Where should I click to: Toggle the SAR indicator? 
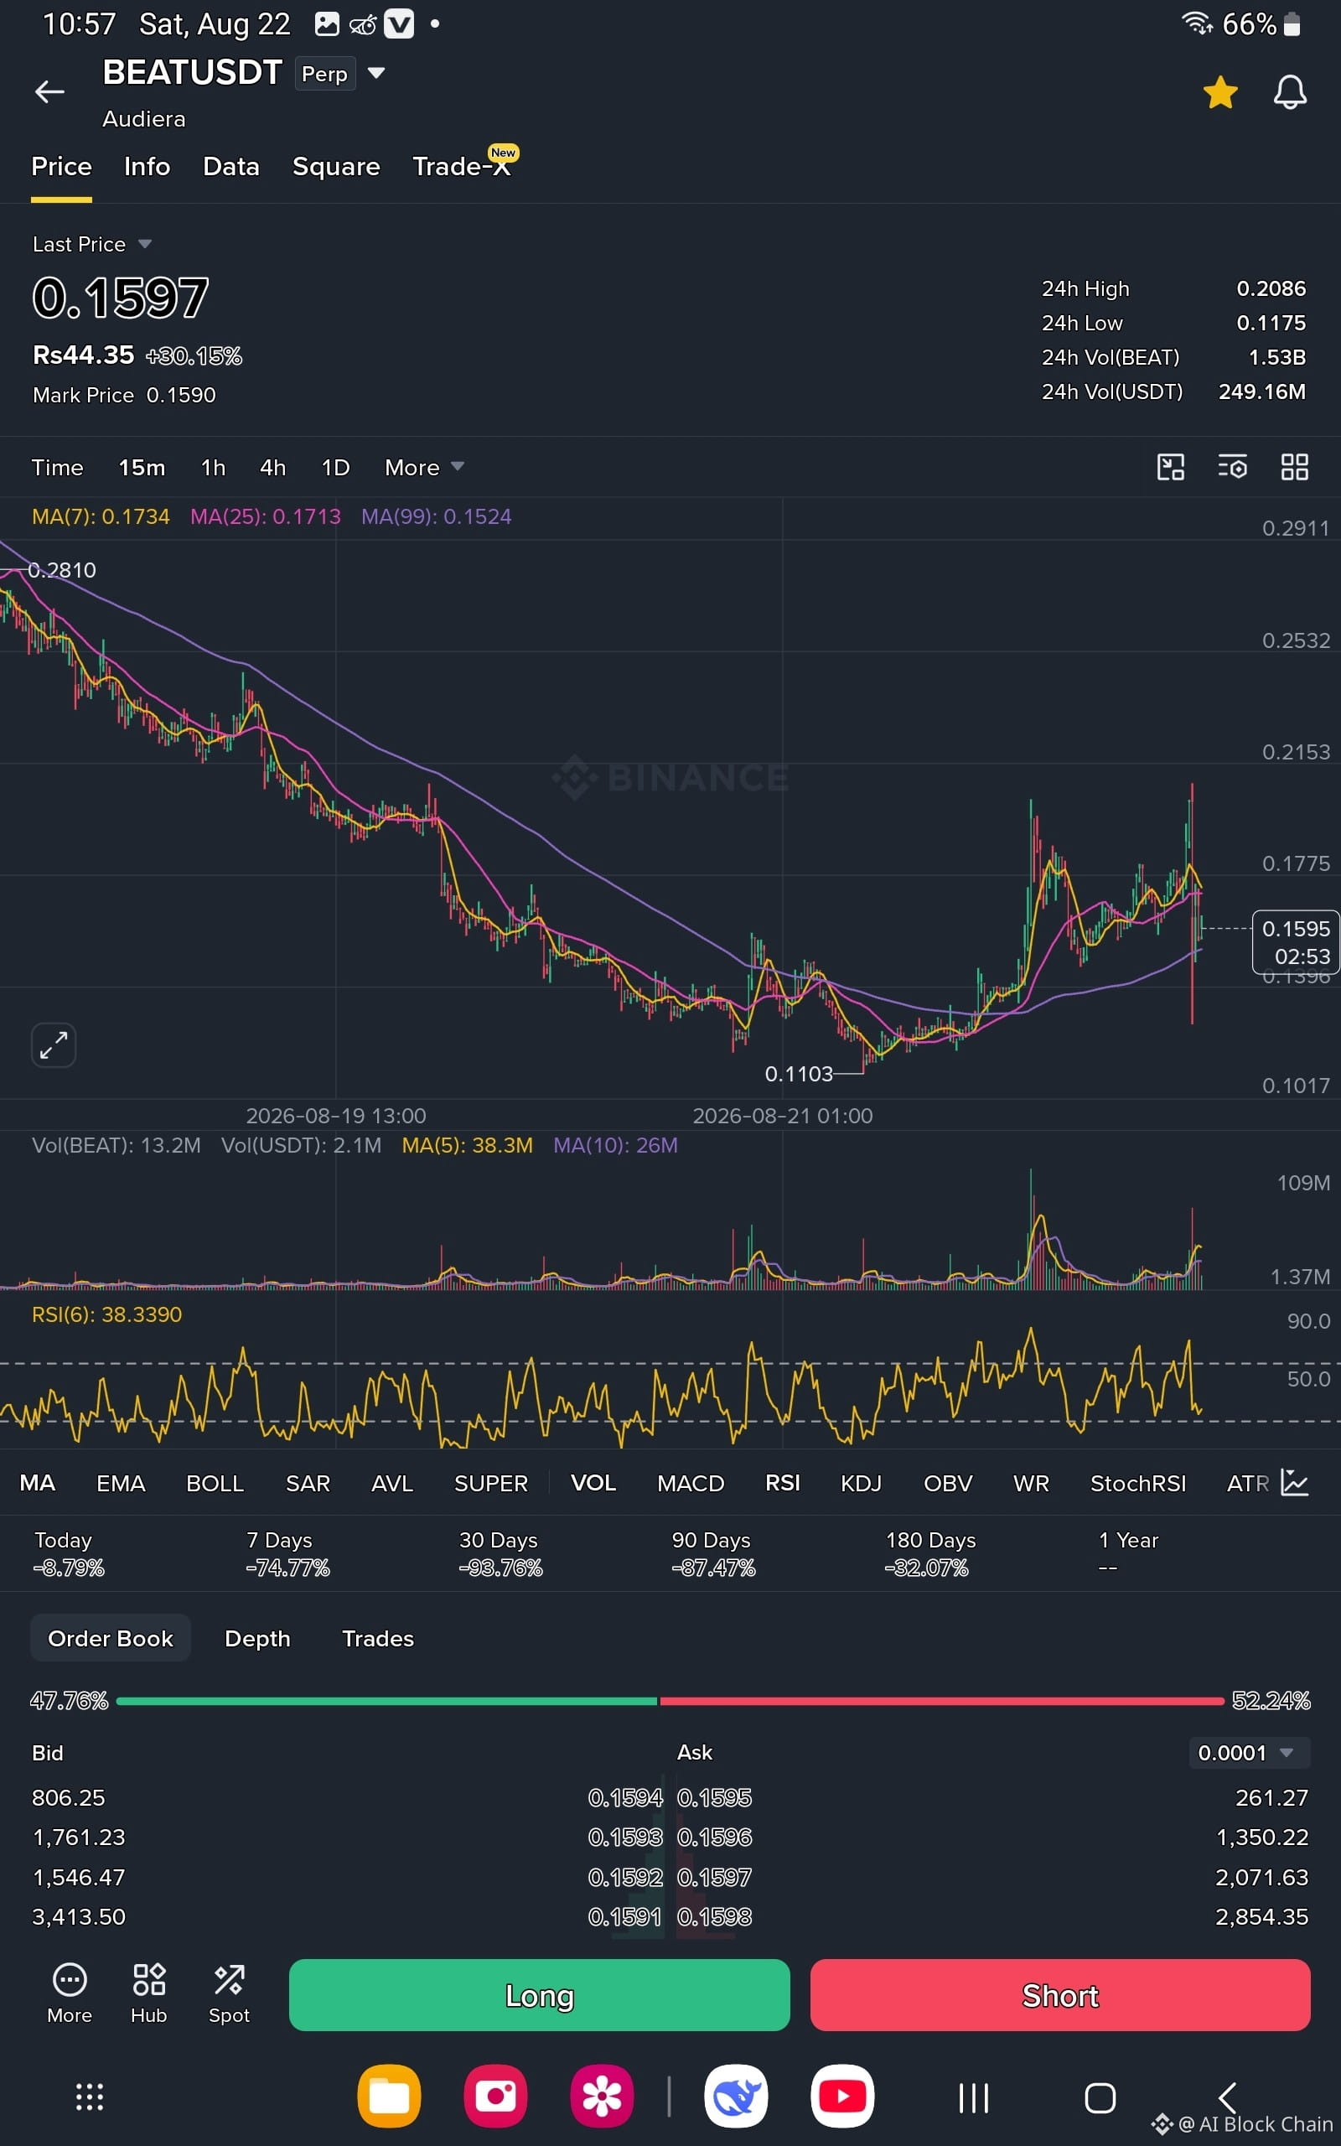[x=308, y=1484]
